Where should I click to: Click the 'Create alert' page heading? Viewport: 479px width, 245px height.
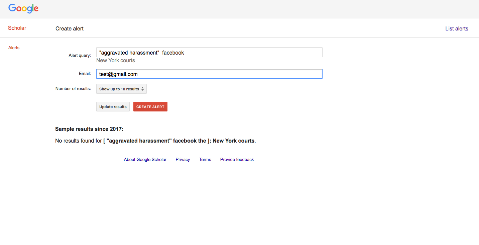[x=69, y=28]
